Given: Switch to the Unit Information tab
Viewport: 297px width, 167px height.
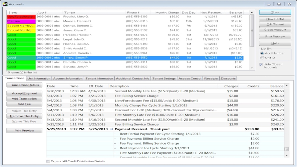Looking at the screenshot, I should 39,78.
